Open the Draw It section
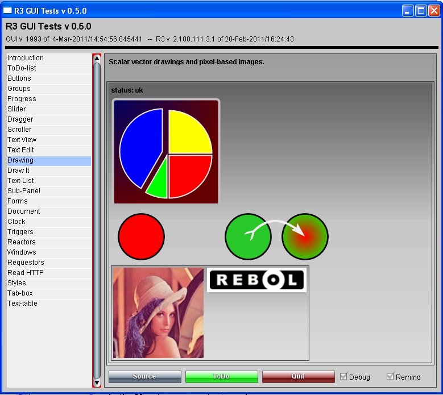The image size is (443, 395). point(49,171)
